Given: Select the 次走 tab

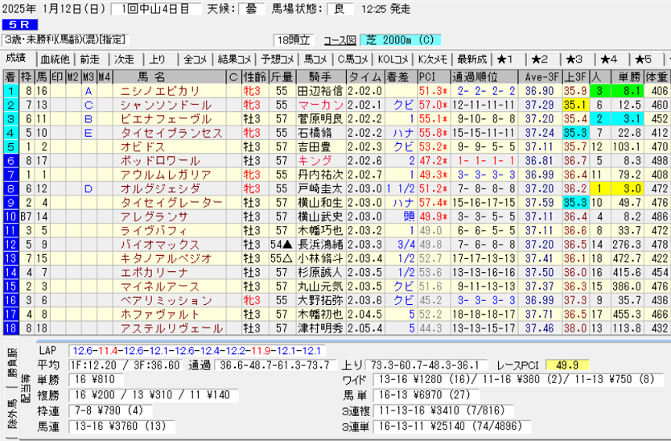Looking at the screenshot, I should point(124,59).
